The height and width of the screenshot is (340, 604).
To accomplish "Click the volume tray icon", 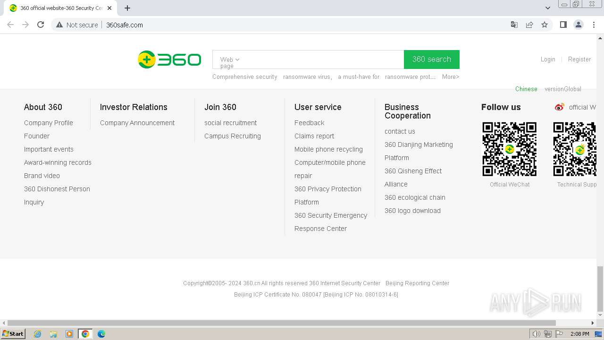I will 537,334.
